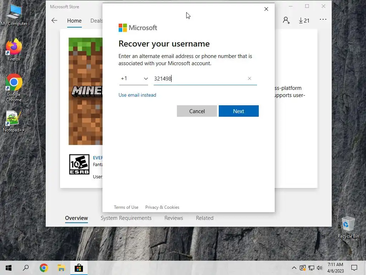Open downloads and updates showing 21
This screenshot has height=275, width=366.
304,20
